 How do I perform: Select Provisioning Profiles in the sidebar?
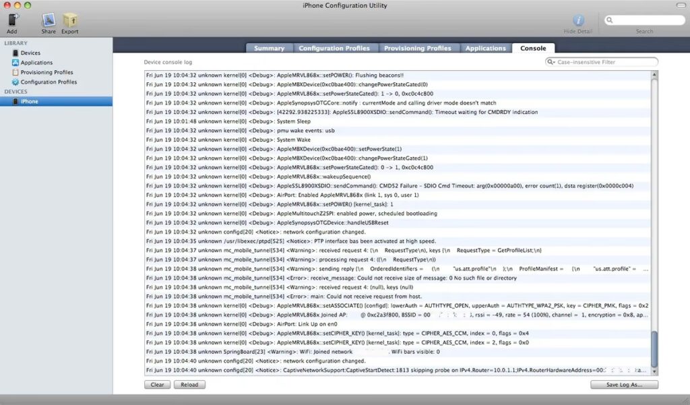click(46, 72)
